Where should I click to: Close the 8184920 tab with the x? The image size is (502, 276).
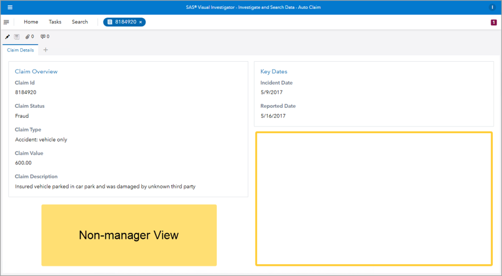pyautogui.click(x=141, y=22)
